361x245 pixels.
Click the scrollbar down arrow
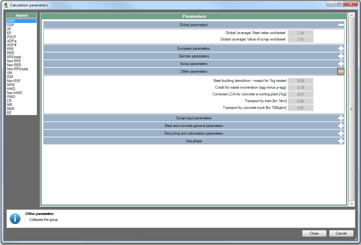(351, 204)
